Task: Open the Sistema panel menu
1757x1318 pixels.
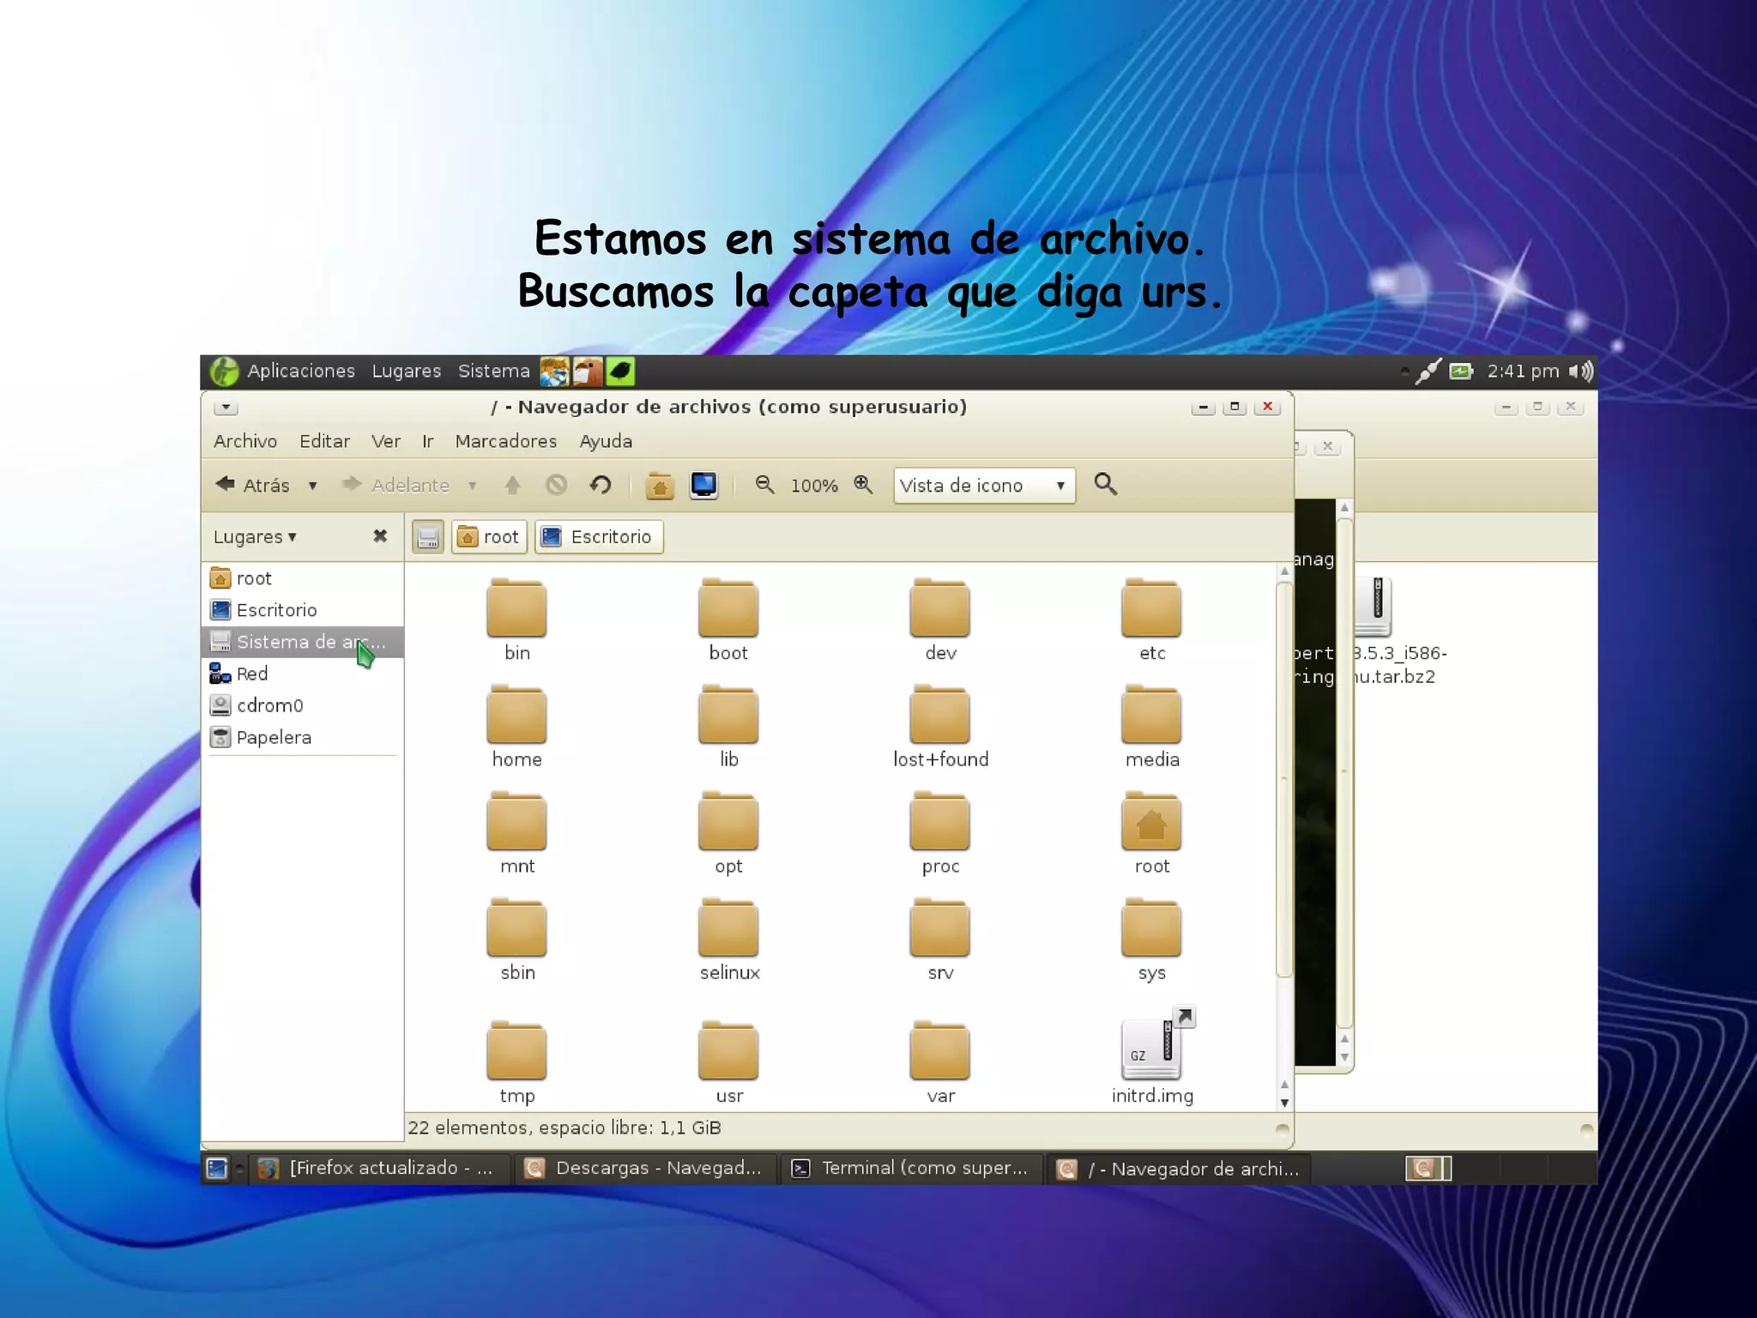Action: tap(494, 371)
